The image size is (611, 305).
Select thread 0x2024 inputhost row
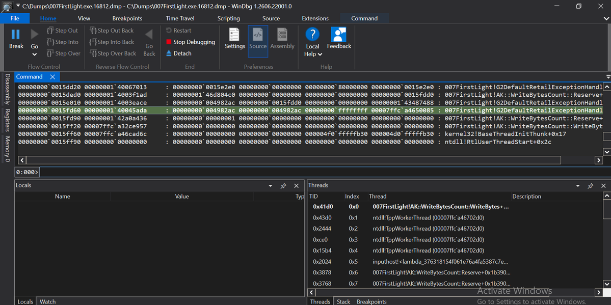click(455, 261)
